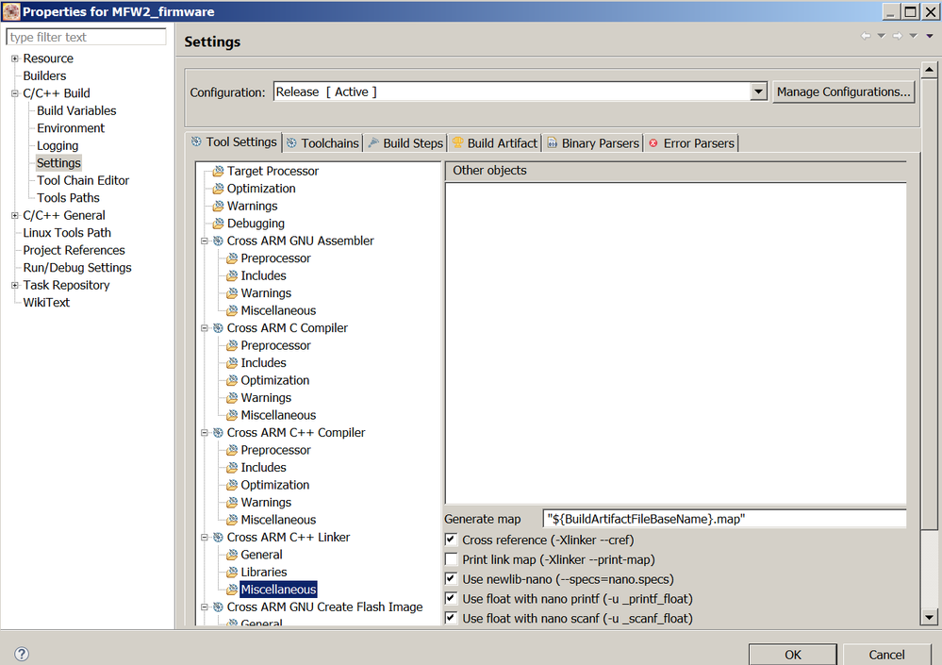Switch to the Toolchains tab
This screenshot has width=942, height=665.
(322, 143)
